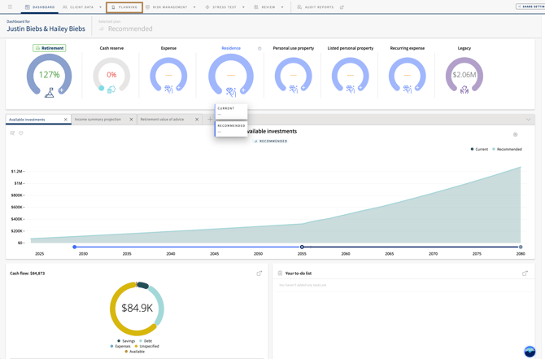Viewport: 545px width, 359px height.
Task: Expand the chart tabs chevron
Action: [528, 120]
